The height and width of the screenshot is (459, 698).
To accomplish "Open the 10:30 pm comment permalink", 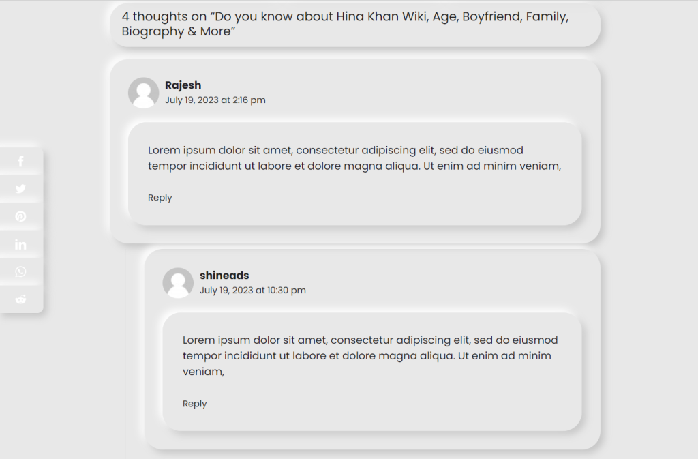I will point(252,291).
